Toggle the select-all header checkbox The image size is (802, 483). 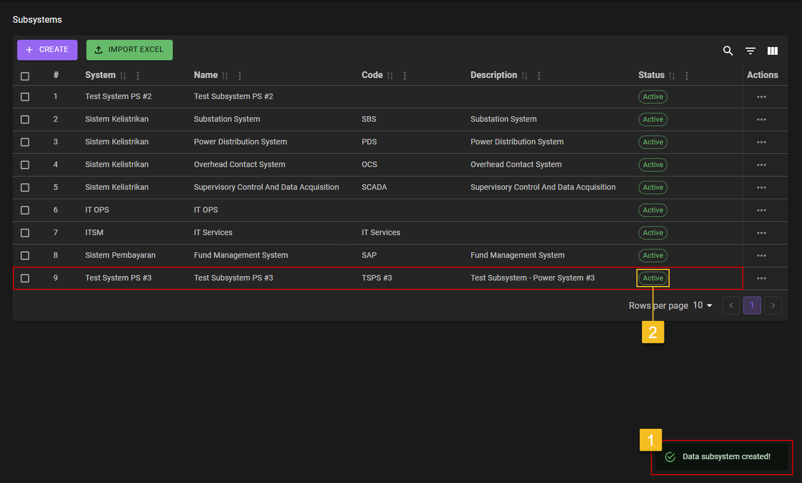(x=25, y=76)
